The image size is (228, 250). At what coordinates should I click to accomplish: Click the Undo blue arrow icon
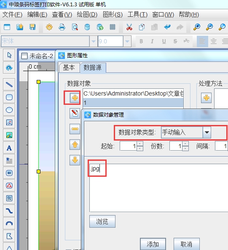click(167, 27)
